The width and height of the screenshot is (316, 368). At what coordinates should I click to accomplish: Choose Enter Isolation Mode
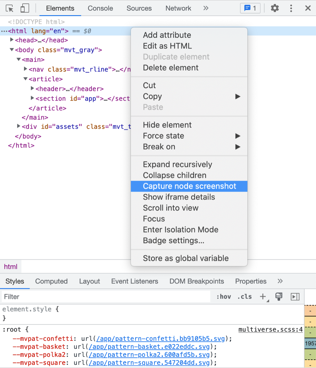[x=189, y=229]
